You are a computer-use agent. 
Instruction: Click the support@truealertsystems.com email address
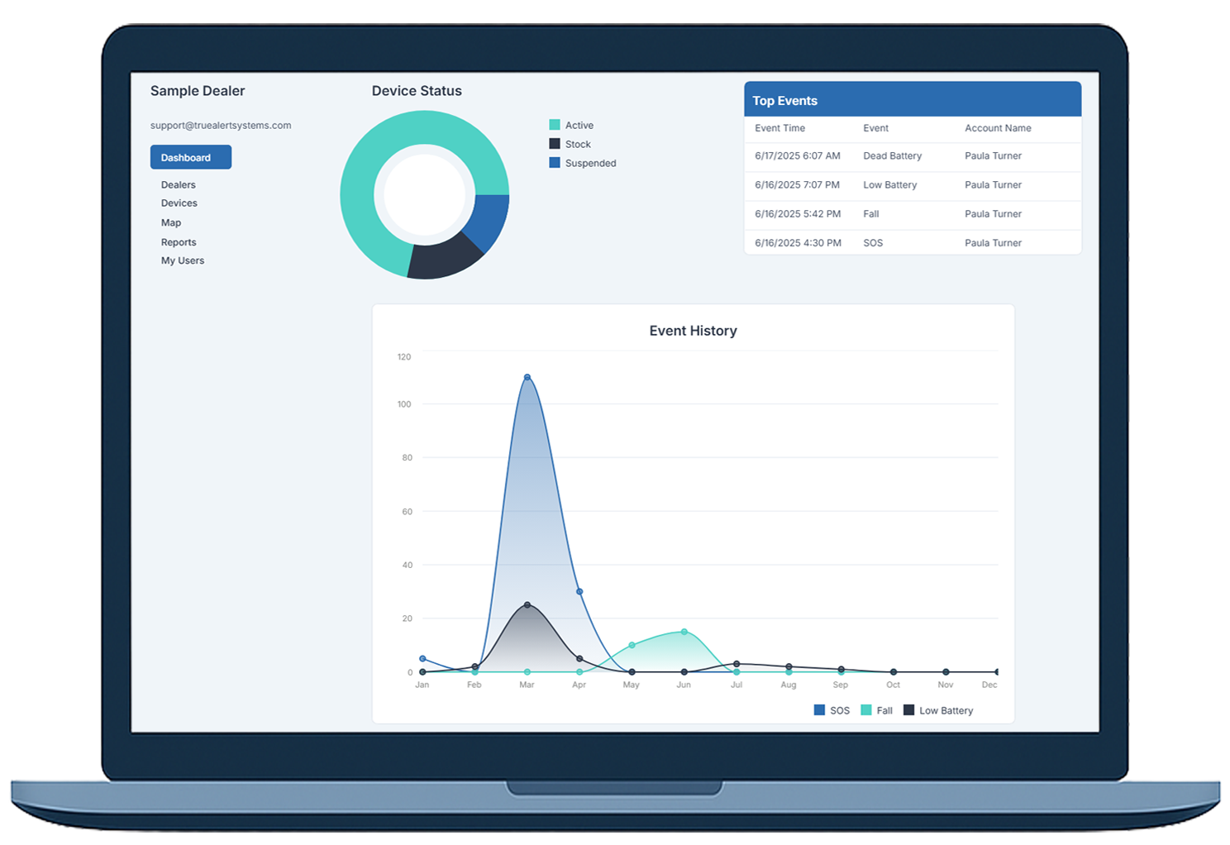click(220, 125)
